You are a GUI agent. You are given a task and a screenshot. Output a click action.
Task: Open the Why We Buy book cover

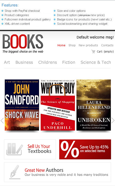(58, 105)
